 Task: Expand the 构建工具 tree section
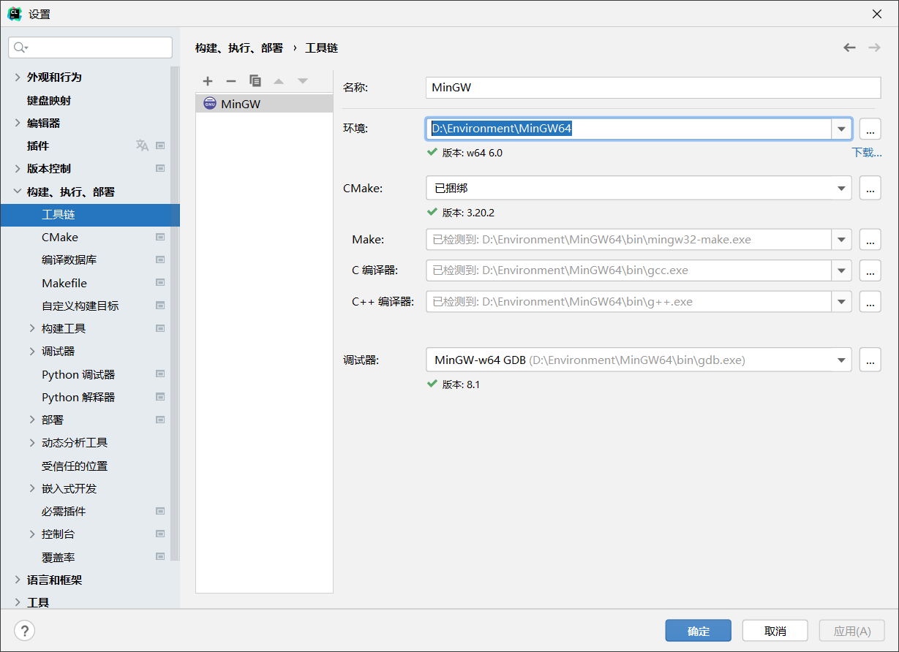[31, 328]
